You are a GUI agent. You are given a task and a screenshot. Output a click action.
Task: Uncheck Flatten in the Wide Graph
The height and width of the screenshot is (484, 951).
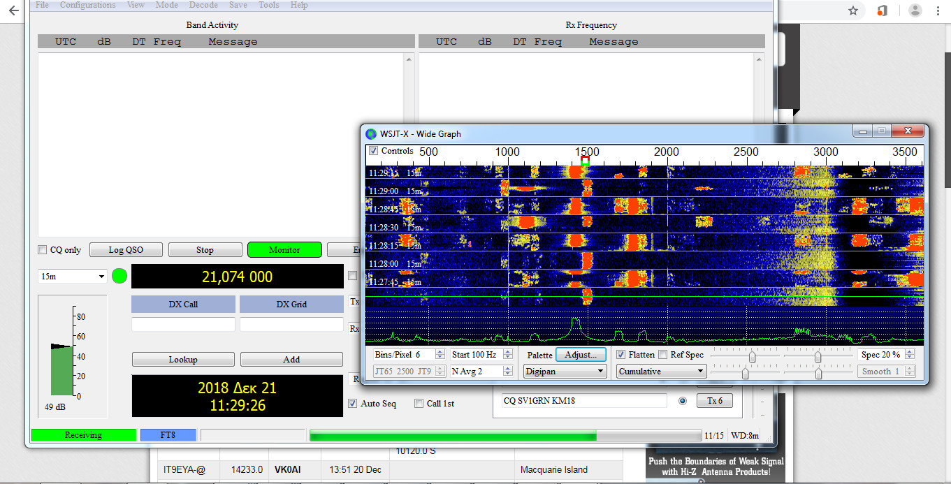click(x=621, y=355)
